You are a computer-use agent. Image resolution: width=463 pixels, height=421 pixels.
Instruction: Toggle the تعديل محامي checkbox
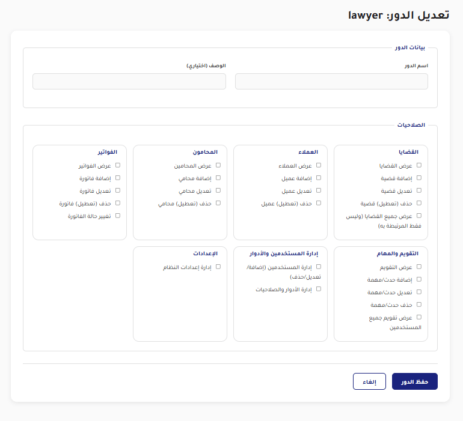click(218, 190)
